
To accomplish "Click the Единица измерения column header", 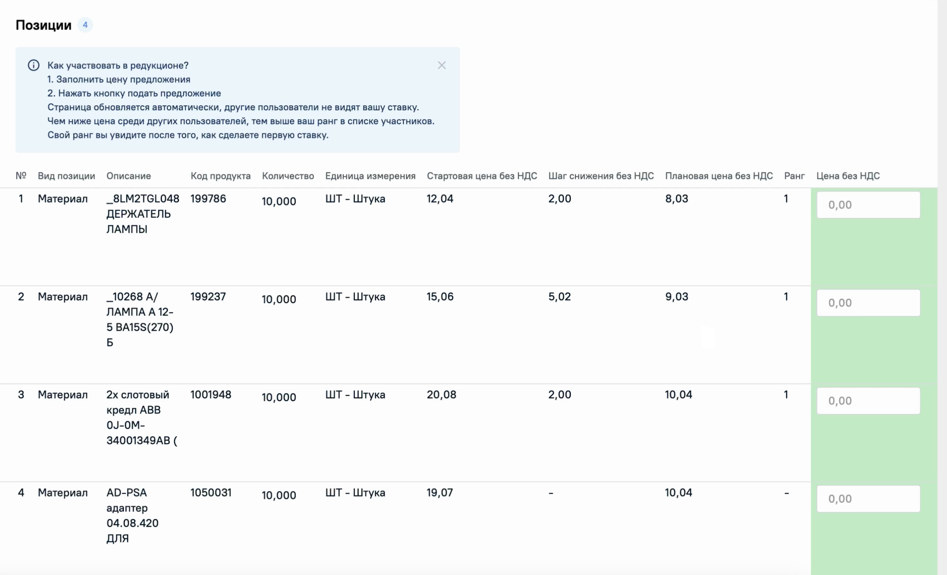I will click(370, 176).
